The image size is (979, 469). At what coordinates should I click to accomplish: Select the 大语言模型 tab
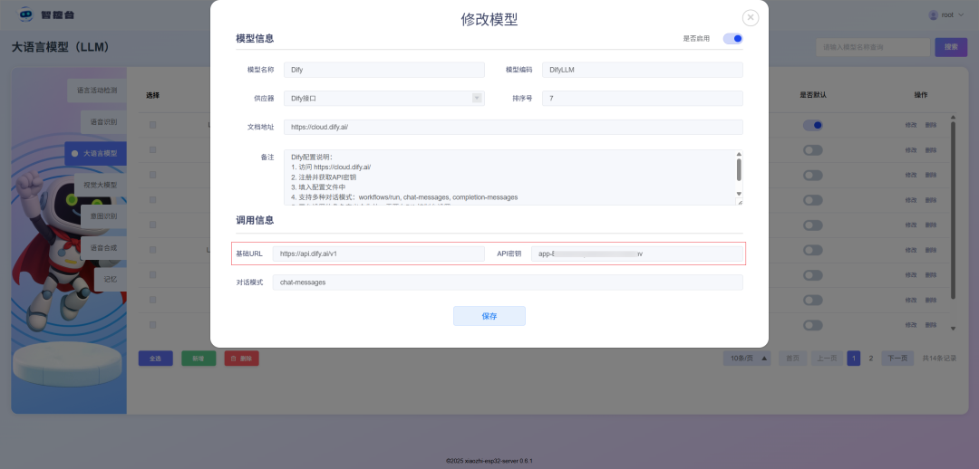(x=95, y=153)
